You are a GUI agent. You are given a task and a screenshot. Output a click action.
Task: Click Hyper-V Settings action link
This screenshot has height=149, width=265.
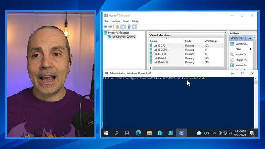pyautogui.click(x=241, y=60)
